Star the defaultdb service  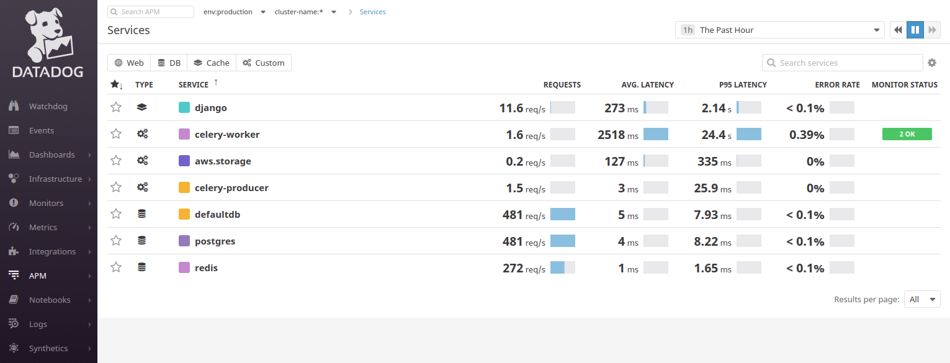(x=116, y=214)
